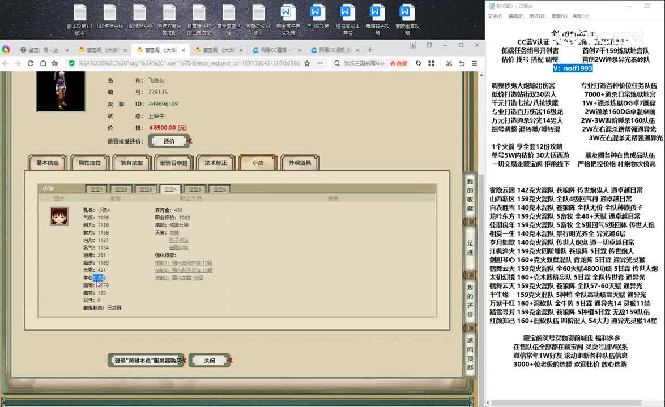
Task: Open the 孙子兵法 talent link
Action: coord(178,240)
